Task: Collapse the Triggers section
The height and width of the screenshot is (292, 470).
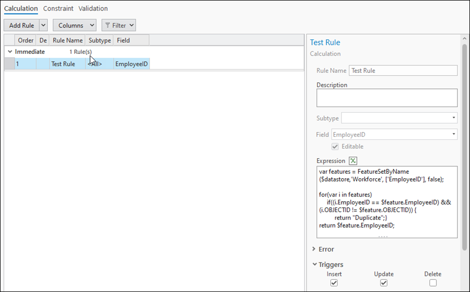Action: [x=313, y=265]
